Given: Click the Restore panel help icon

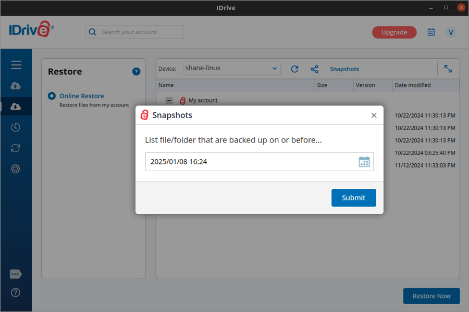Looking at the screenshot, I should tap(136, 72).
